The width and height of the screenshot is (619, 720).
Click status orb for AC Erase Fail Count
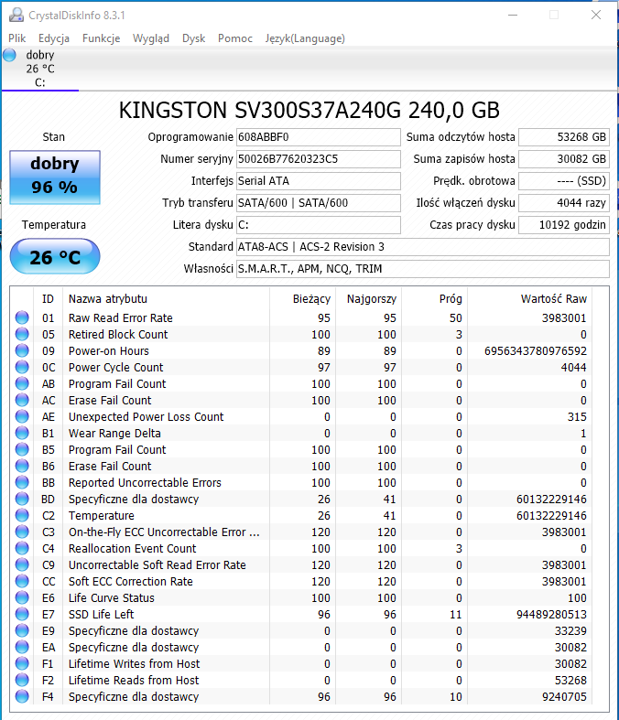pyautogui.click(x=22, y=401)
